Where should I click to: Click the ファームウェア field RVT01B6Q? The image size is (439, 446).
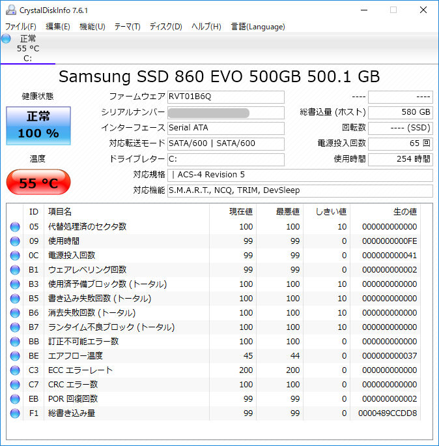(226, 97)
